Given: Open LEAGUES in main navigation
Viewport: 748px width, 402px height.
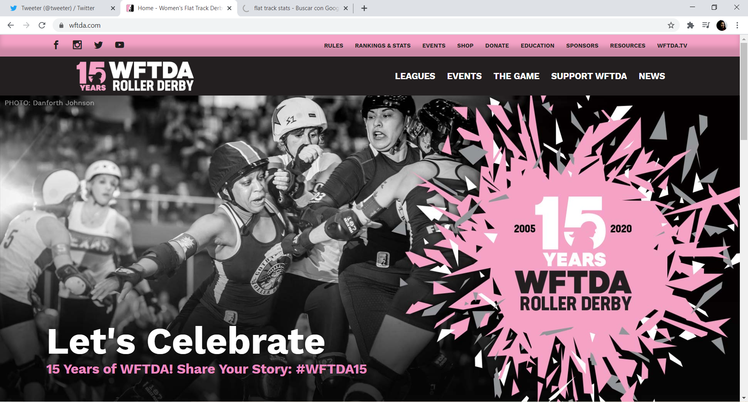Looking at the screenshot, I should (x=415, y=76).
